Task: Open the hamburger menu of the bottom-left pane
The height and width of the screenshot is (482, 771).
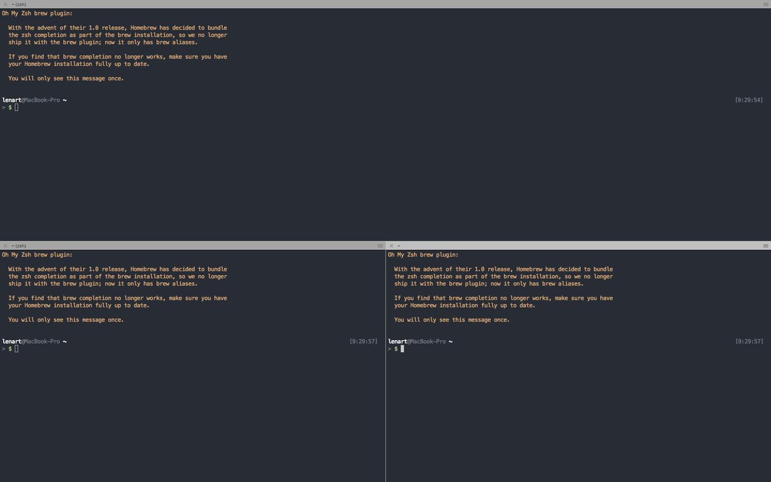Action: 380,245
